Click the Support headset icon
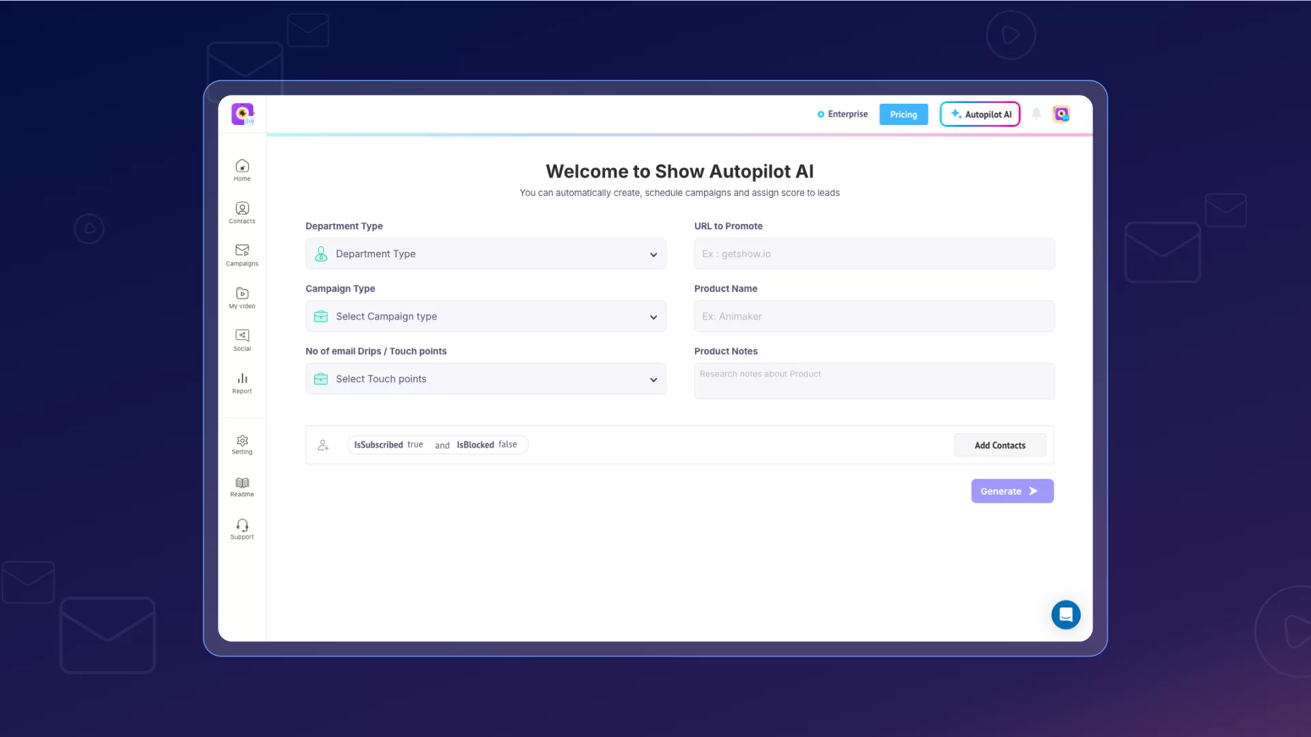Image resolution: width=1311 pixels, height=737 pixels. [242, 525]
